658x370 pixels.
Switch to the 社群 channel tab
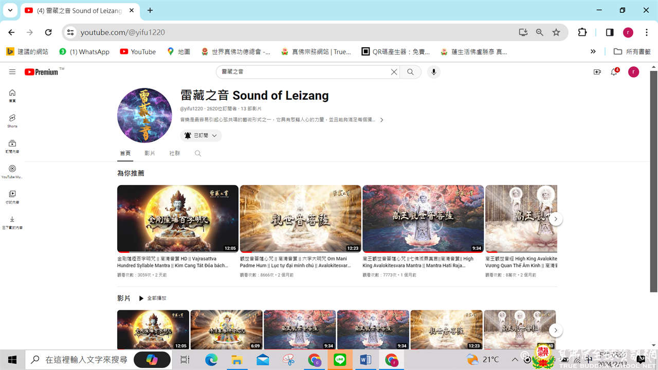175,153
